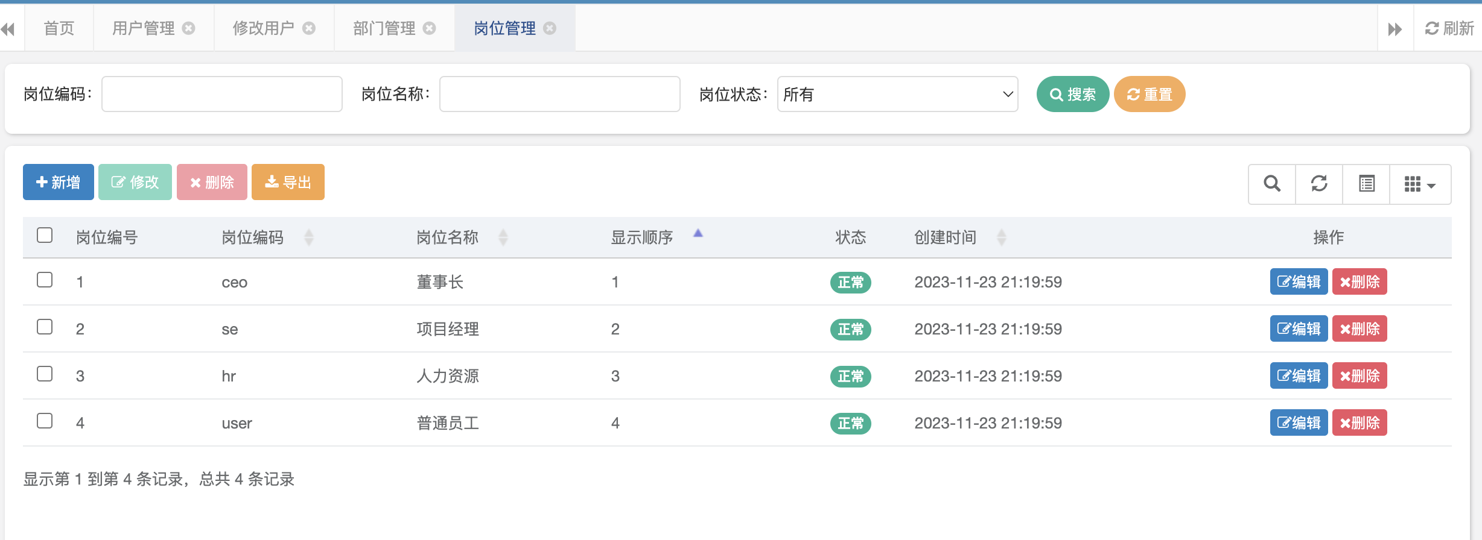Click the 岗位编号 column header
This screenshot has width=1482, height=540.
[107, 237]
